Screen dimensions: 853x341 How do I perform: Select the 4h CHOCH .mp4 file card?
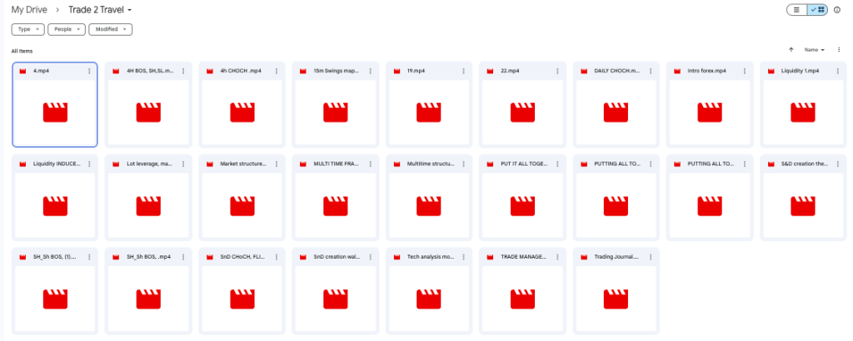[242, 104]
